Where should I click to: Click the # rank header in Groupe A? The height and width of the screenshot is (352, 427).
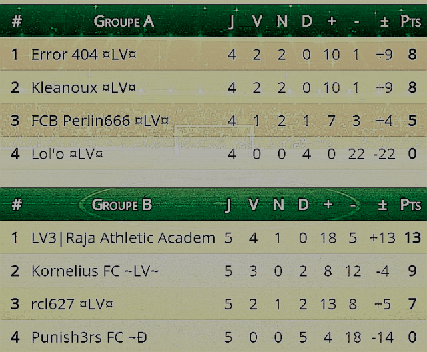pos(17,21)
